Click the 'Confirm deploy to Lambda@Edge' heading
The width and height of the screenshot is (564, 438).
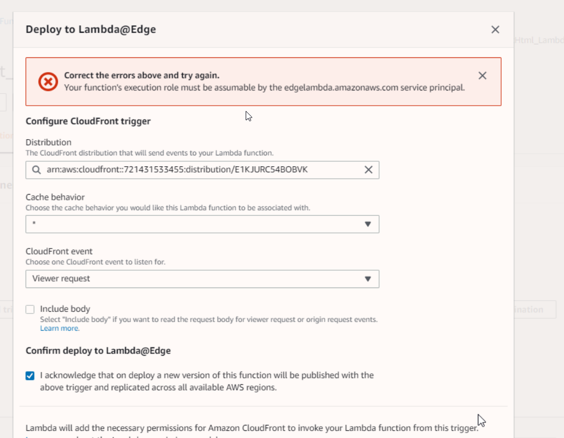click(x=98, y=351)
